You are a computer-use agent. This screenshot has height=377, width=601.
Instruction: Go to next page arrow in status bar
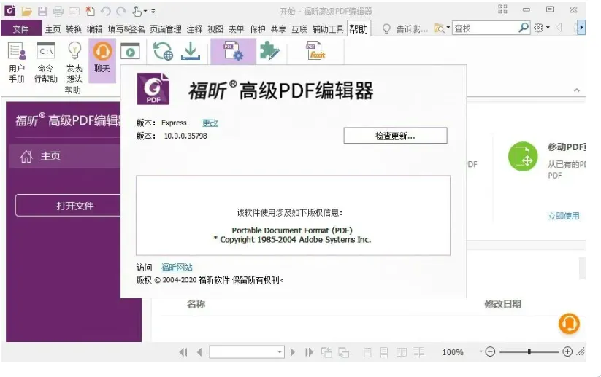coord(293,352)
